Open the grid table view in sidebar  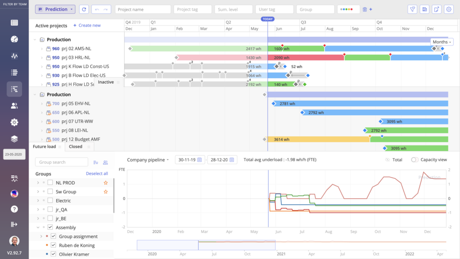click(x=14, y=23)
